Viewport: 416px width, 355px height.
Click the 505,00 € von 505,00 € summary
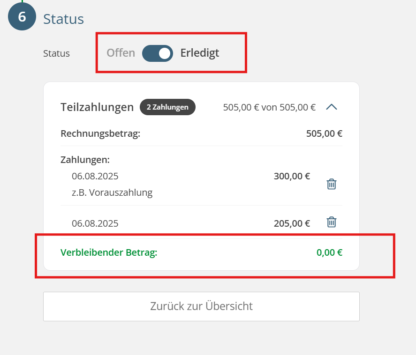click(x=269, y=107)
